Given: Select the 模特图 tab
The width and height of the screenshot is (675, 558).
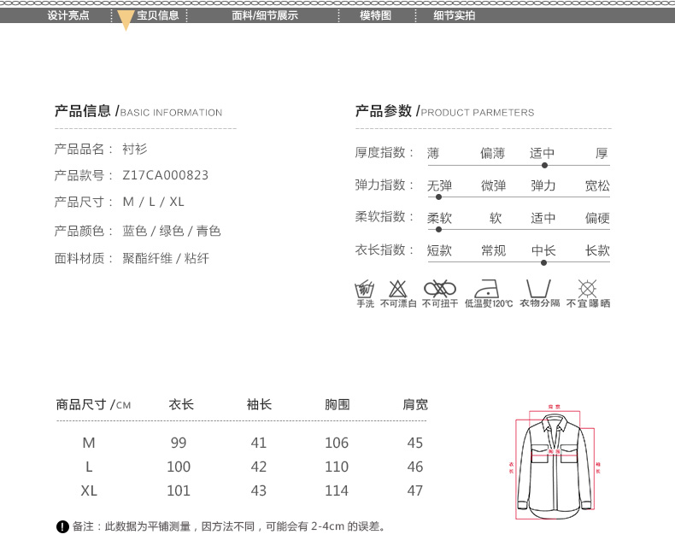Looking at the screenshot, I should coord(375,15).
